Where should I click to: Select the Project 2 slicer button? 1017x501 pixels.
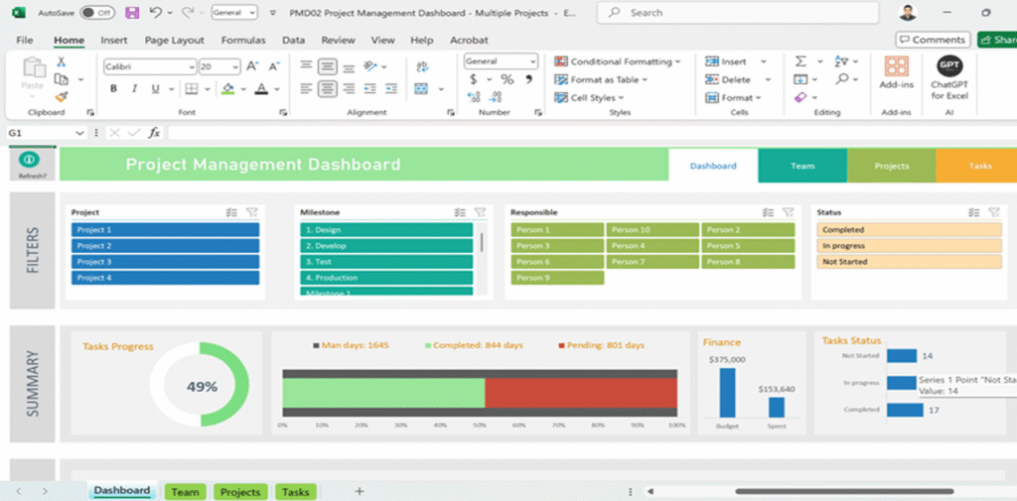pos(165,246)
